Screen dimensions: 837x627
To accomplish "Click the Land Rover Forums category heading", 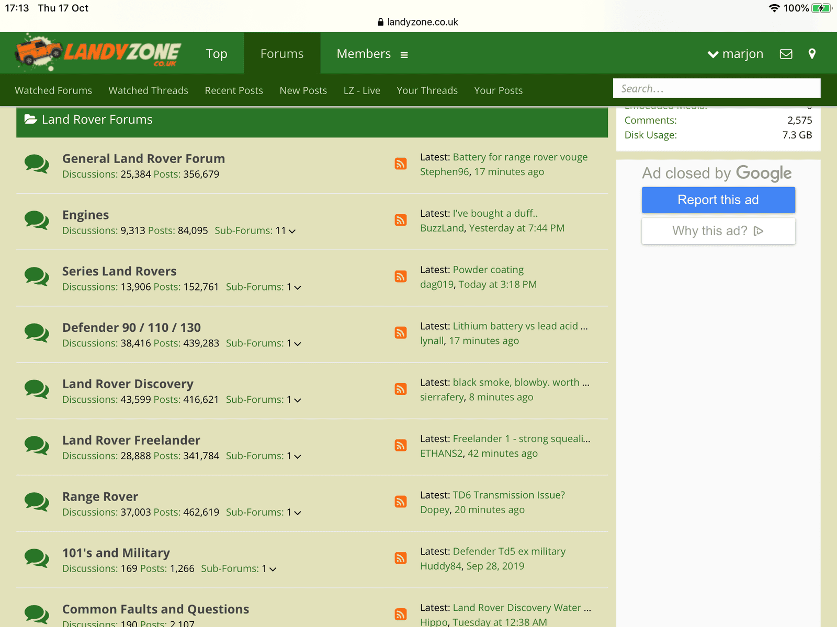I will (x=97, y=120).
